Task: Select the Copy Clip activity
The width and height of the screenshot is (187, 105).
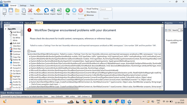Action: point(15,57)
